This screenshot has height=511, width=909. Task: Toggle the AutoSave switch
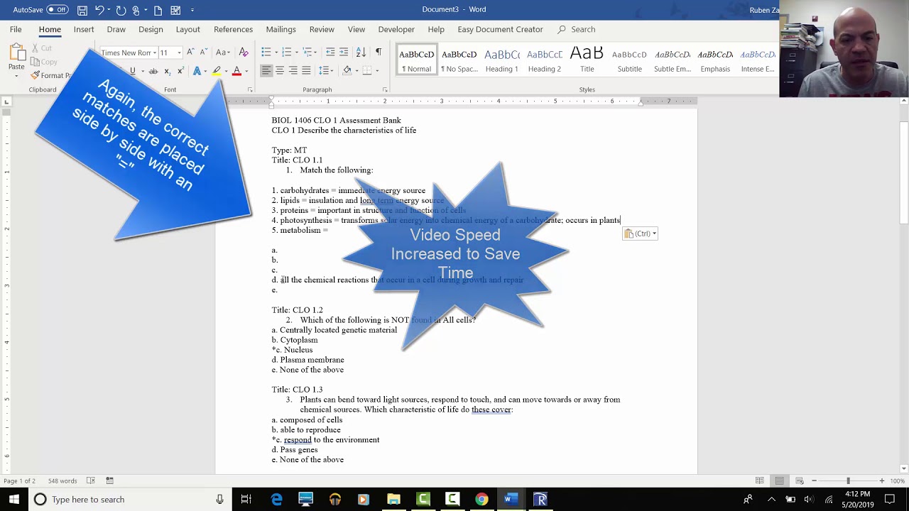pos(57,10)
